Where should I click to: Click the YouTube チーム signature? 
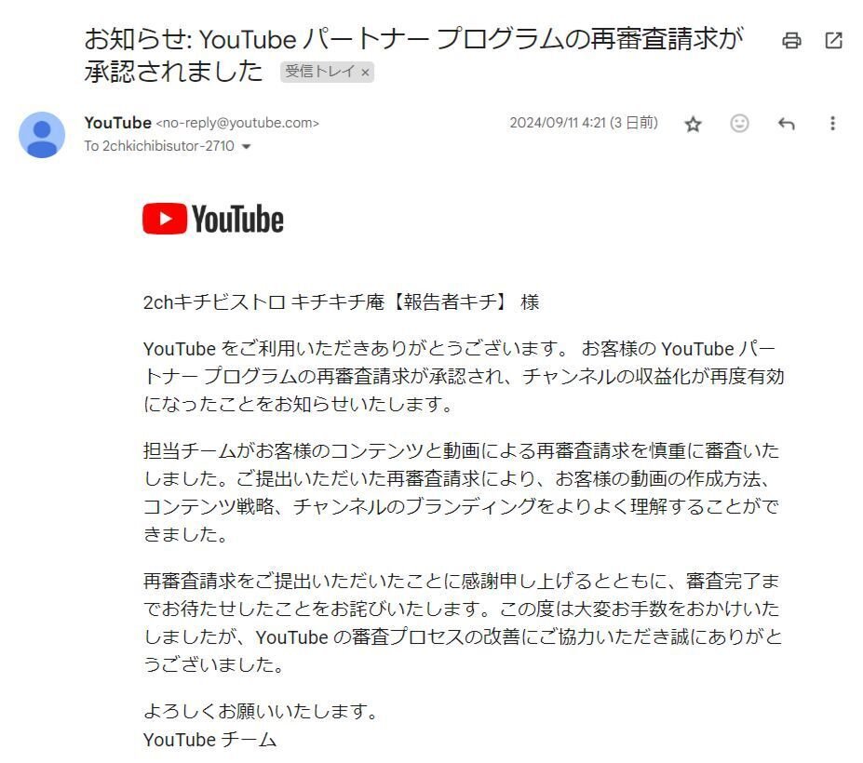point(209,740)
